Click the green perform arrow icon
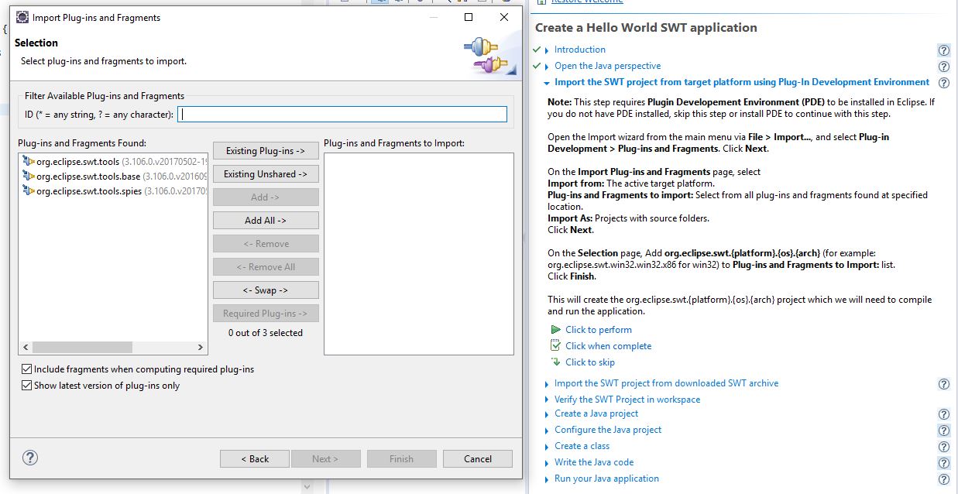Screen dimensions: 958x494 tap(555, 330)
